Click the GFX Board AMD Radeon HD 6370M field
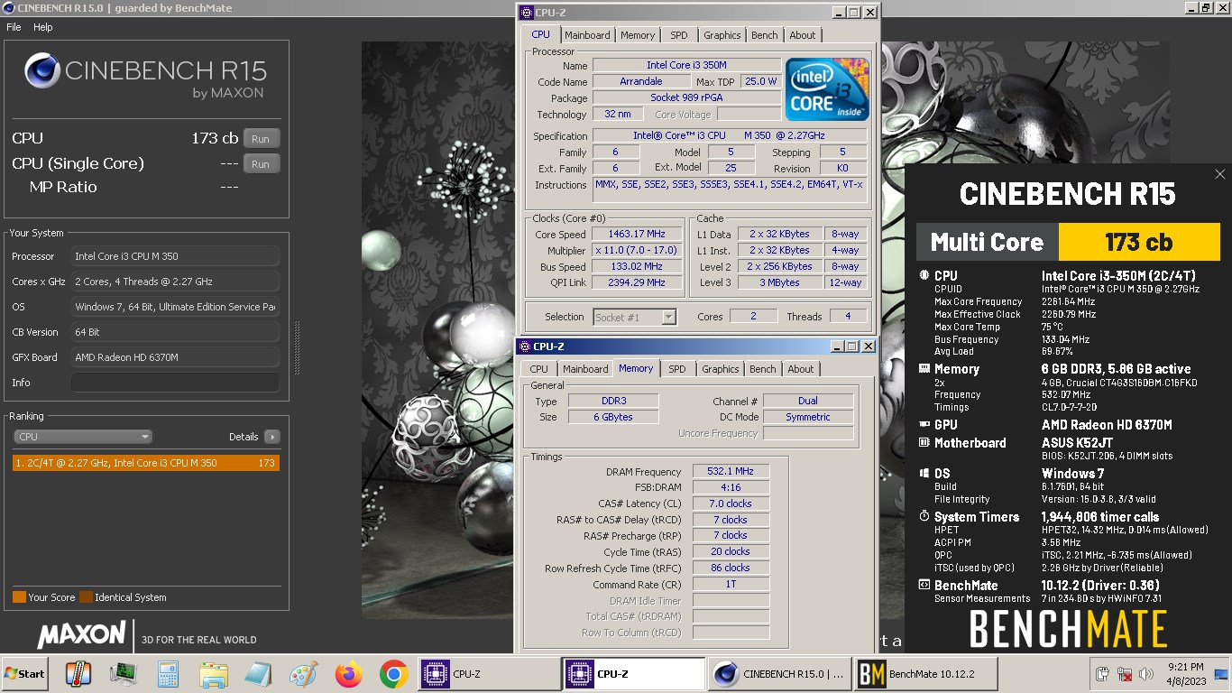 click(174, 357)
